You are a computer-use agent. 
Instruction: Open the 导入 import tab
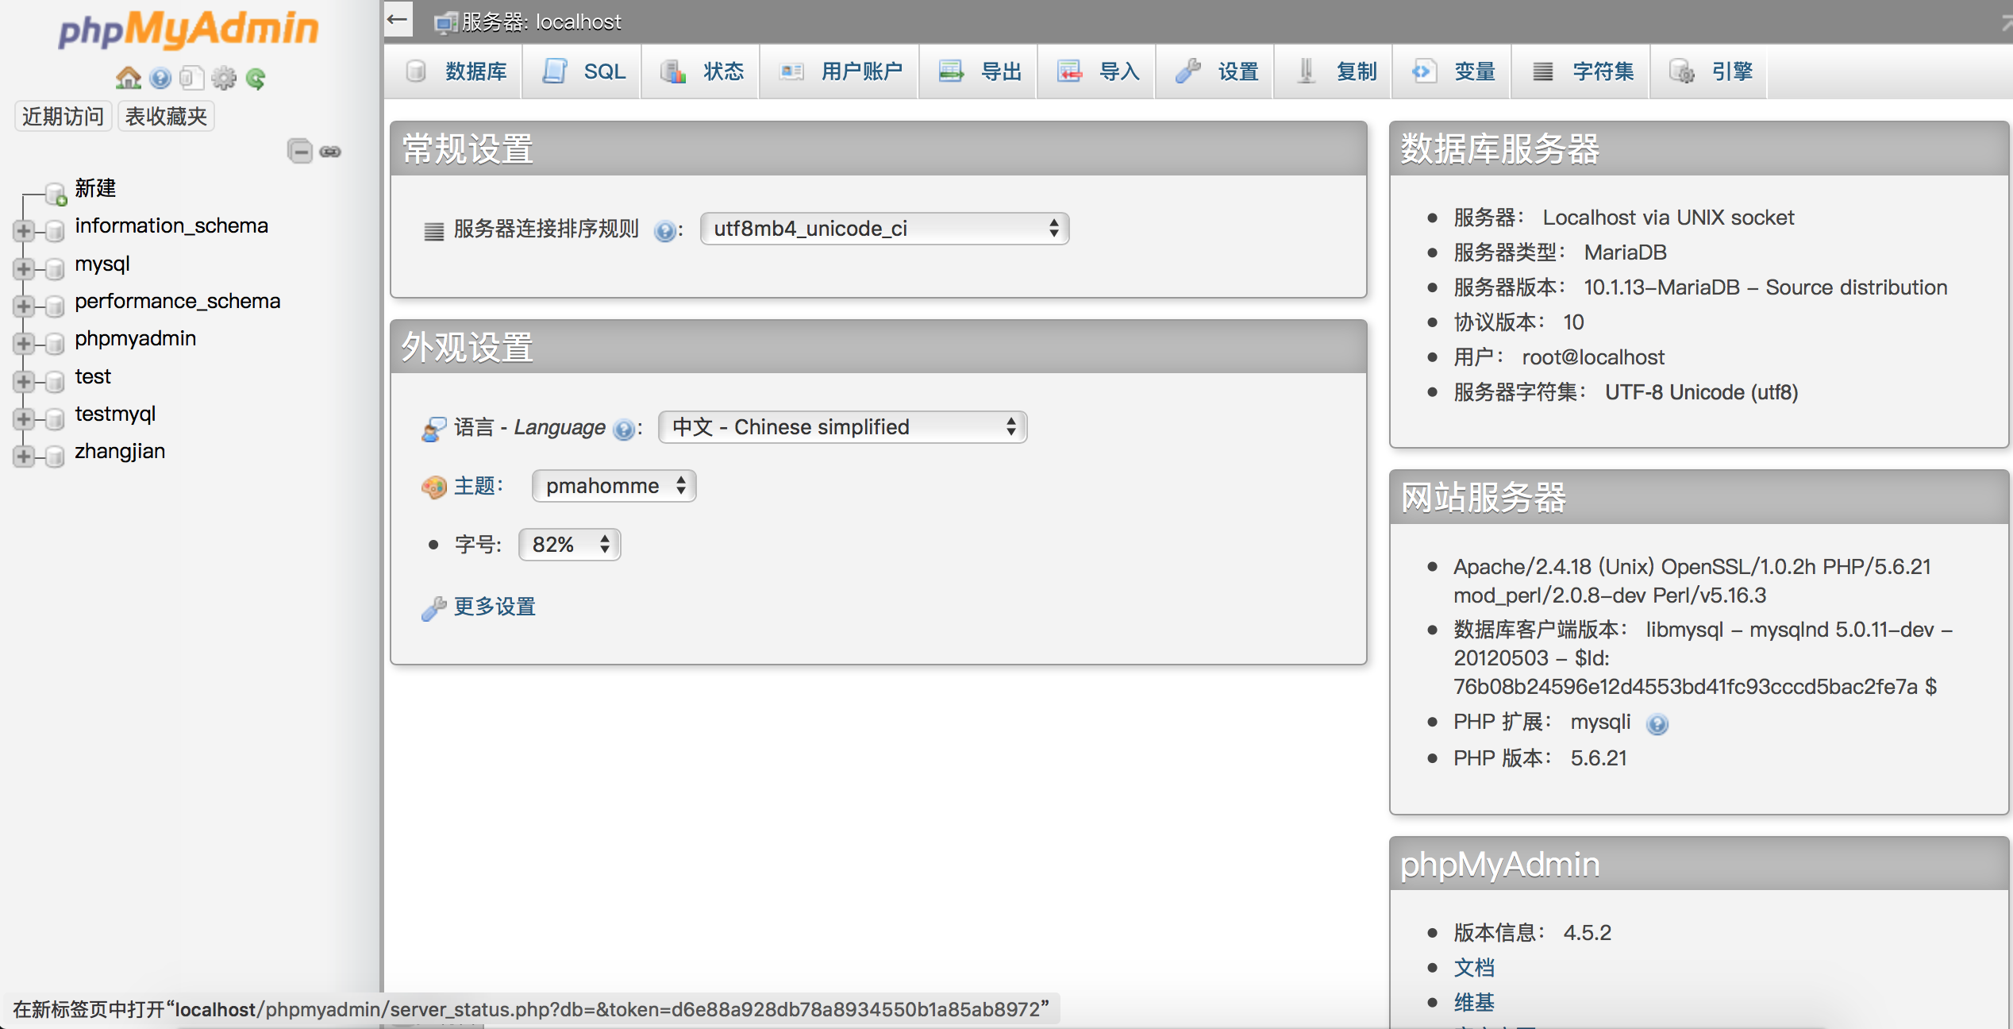[1097, 71]
